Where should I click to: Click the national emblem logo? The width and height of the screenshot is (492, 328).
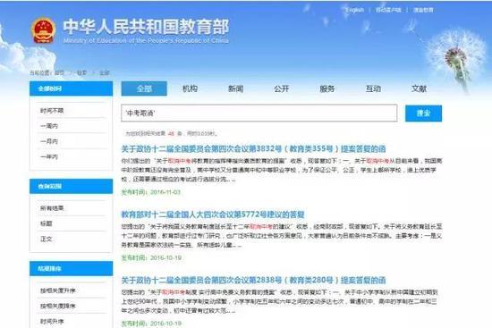(44, 30)
